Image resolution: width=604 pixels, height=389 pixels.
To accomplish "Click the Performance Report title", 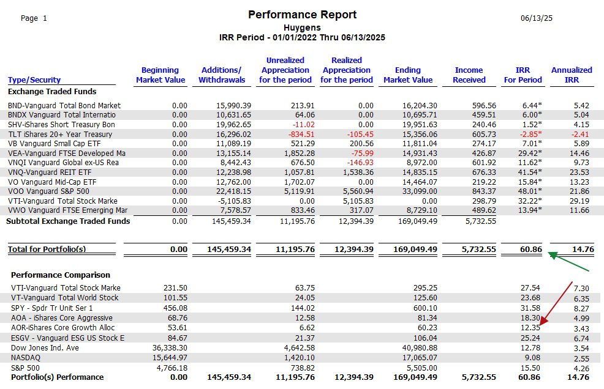I will coord(303,15).
